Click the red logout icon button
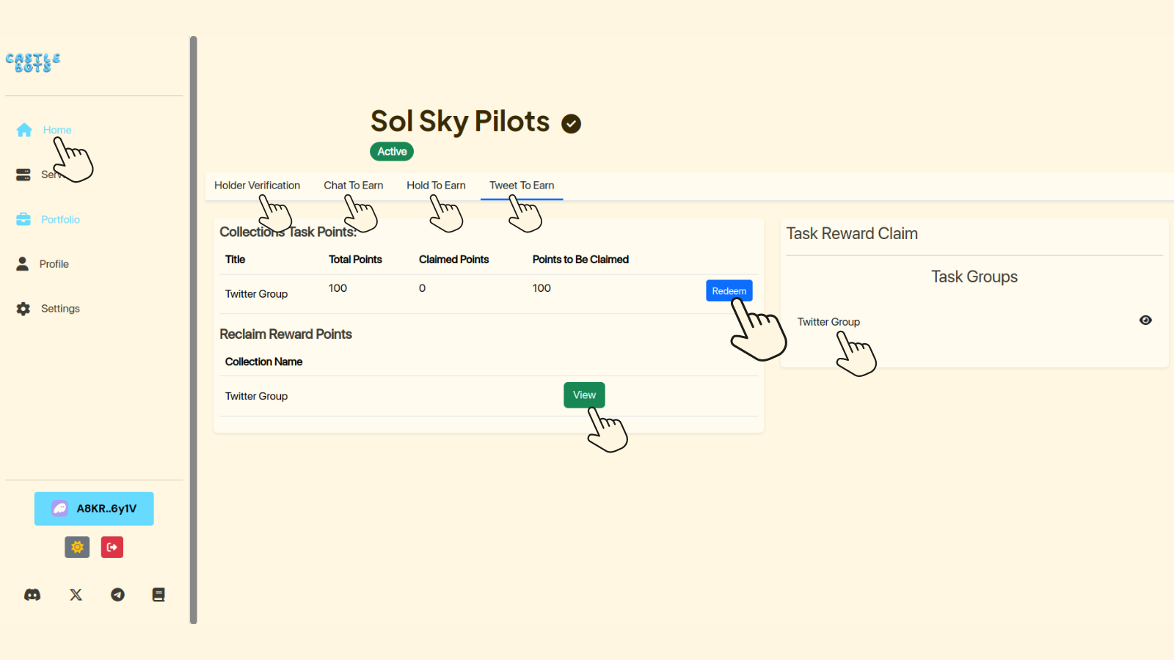The image size is (1174, 660). tap(112, 547)
